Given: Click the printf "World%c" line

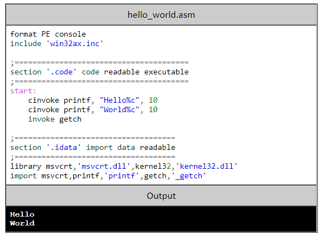Looking at the screenshot, I should (x=93, y=110).
